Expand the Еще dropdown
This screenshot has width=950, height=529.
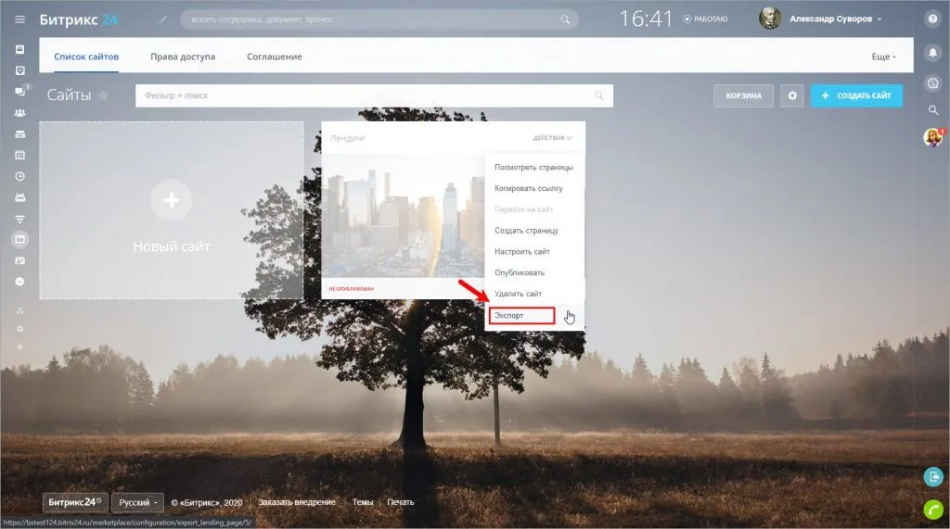click(883, 57)
